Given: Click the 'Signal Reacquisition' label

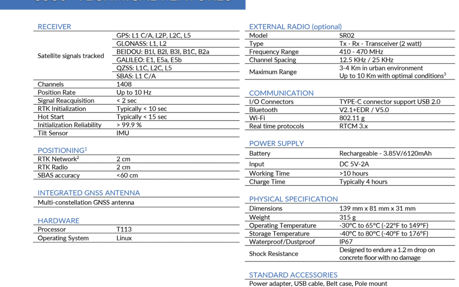Looking at the screenshot, I should [x=66, y=100].
